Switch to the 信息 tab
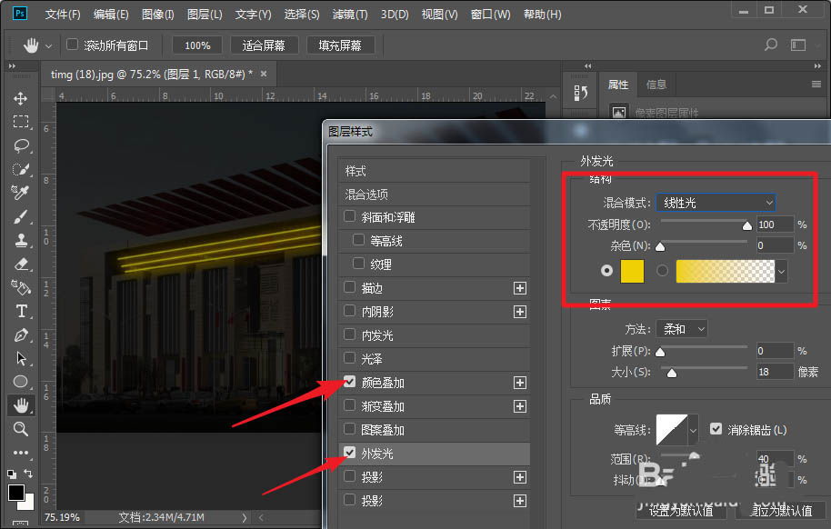The image size is (831, 529). [x=656, y=84]
